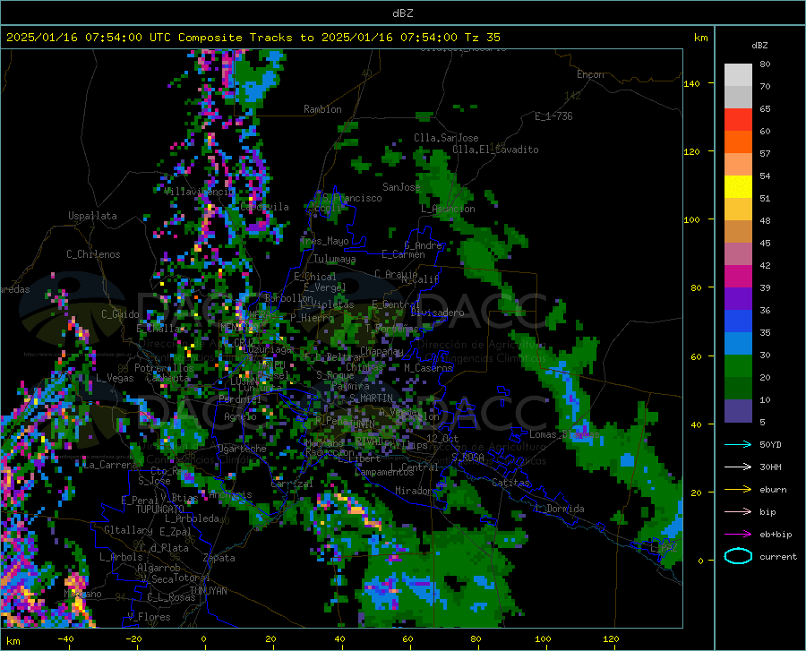Viewport: 806px width, 651px height.
Task: Click the 'L_Dormida' place label
Action: (x=559, y=509)
